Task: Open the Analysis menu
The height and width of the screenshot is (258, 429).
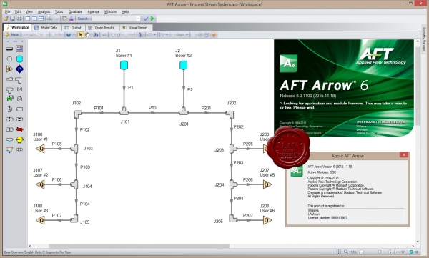Action: coord(44,11)
